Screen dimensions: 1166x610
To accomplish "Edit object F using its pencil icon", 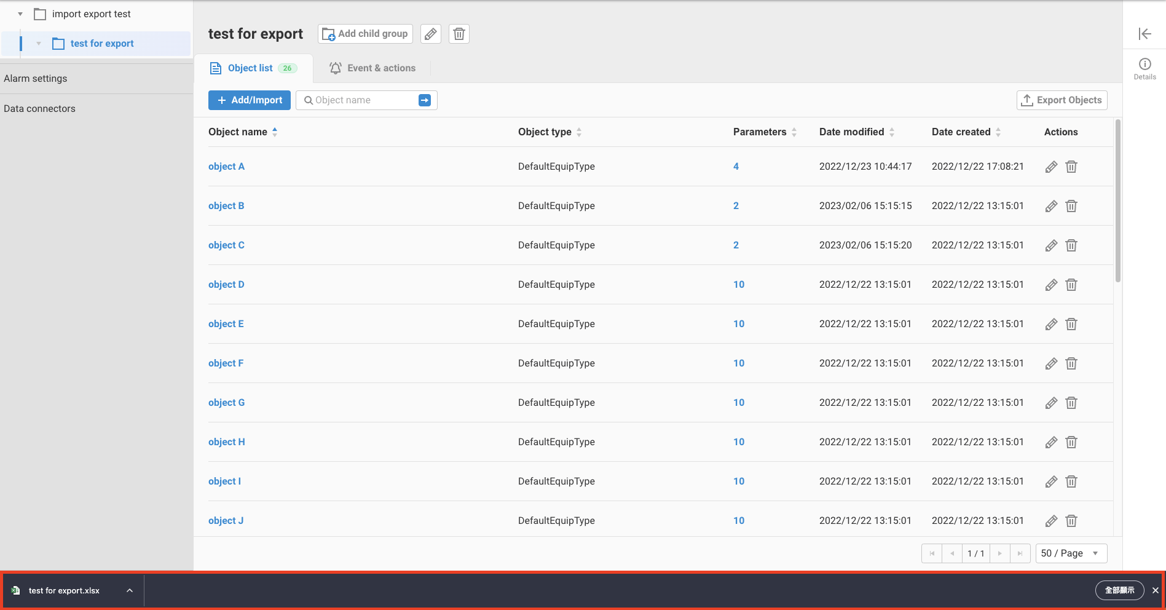I will pos(1051,363).
